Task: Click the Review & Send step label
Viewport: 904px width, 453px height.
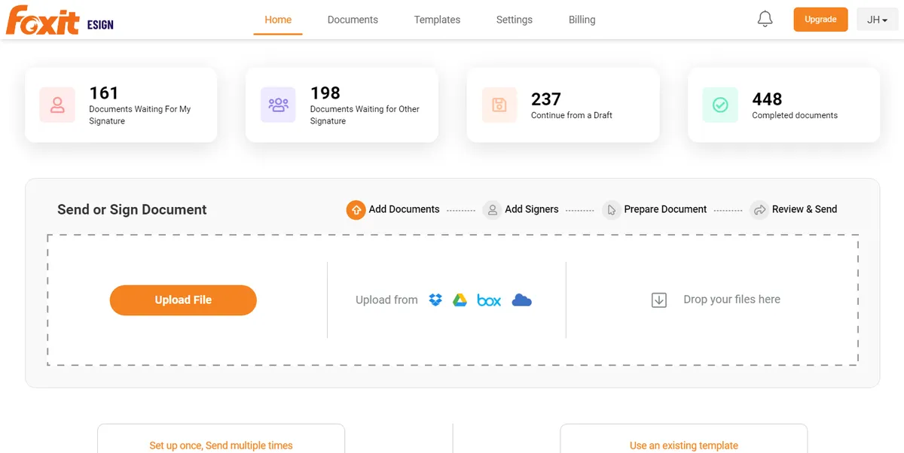Action: 805,209
